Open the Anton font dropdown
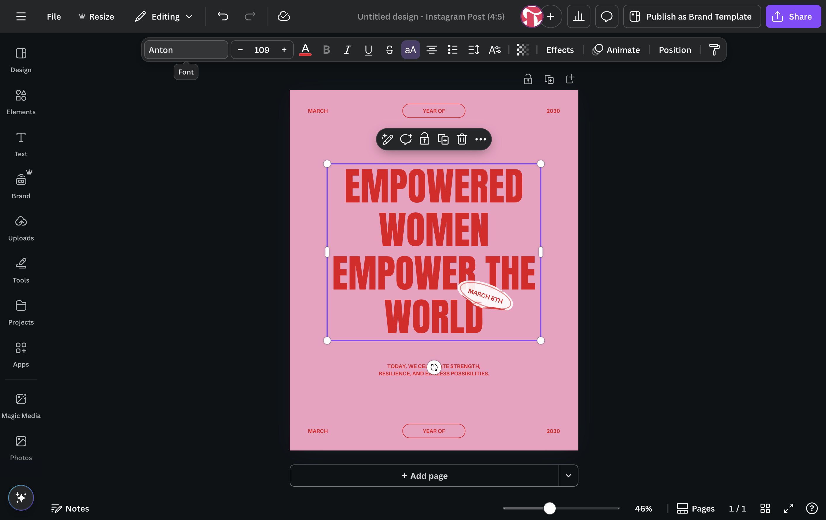The image size is (826, 520). 186,50
